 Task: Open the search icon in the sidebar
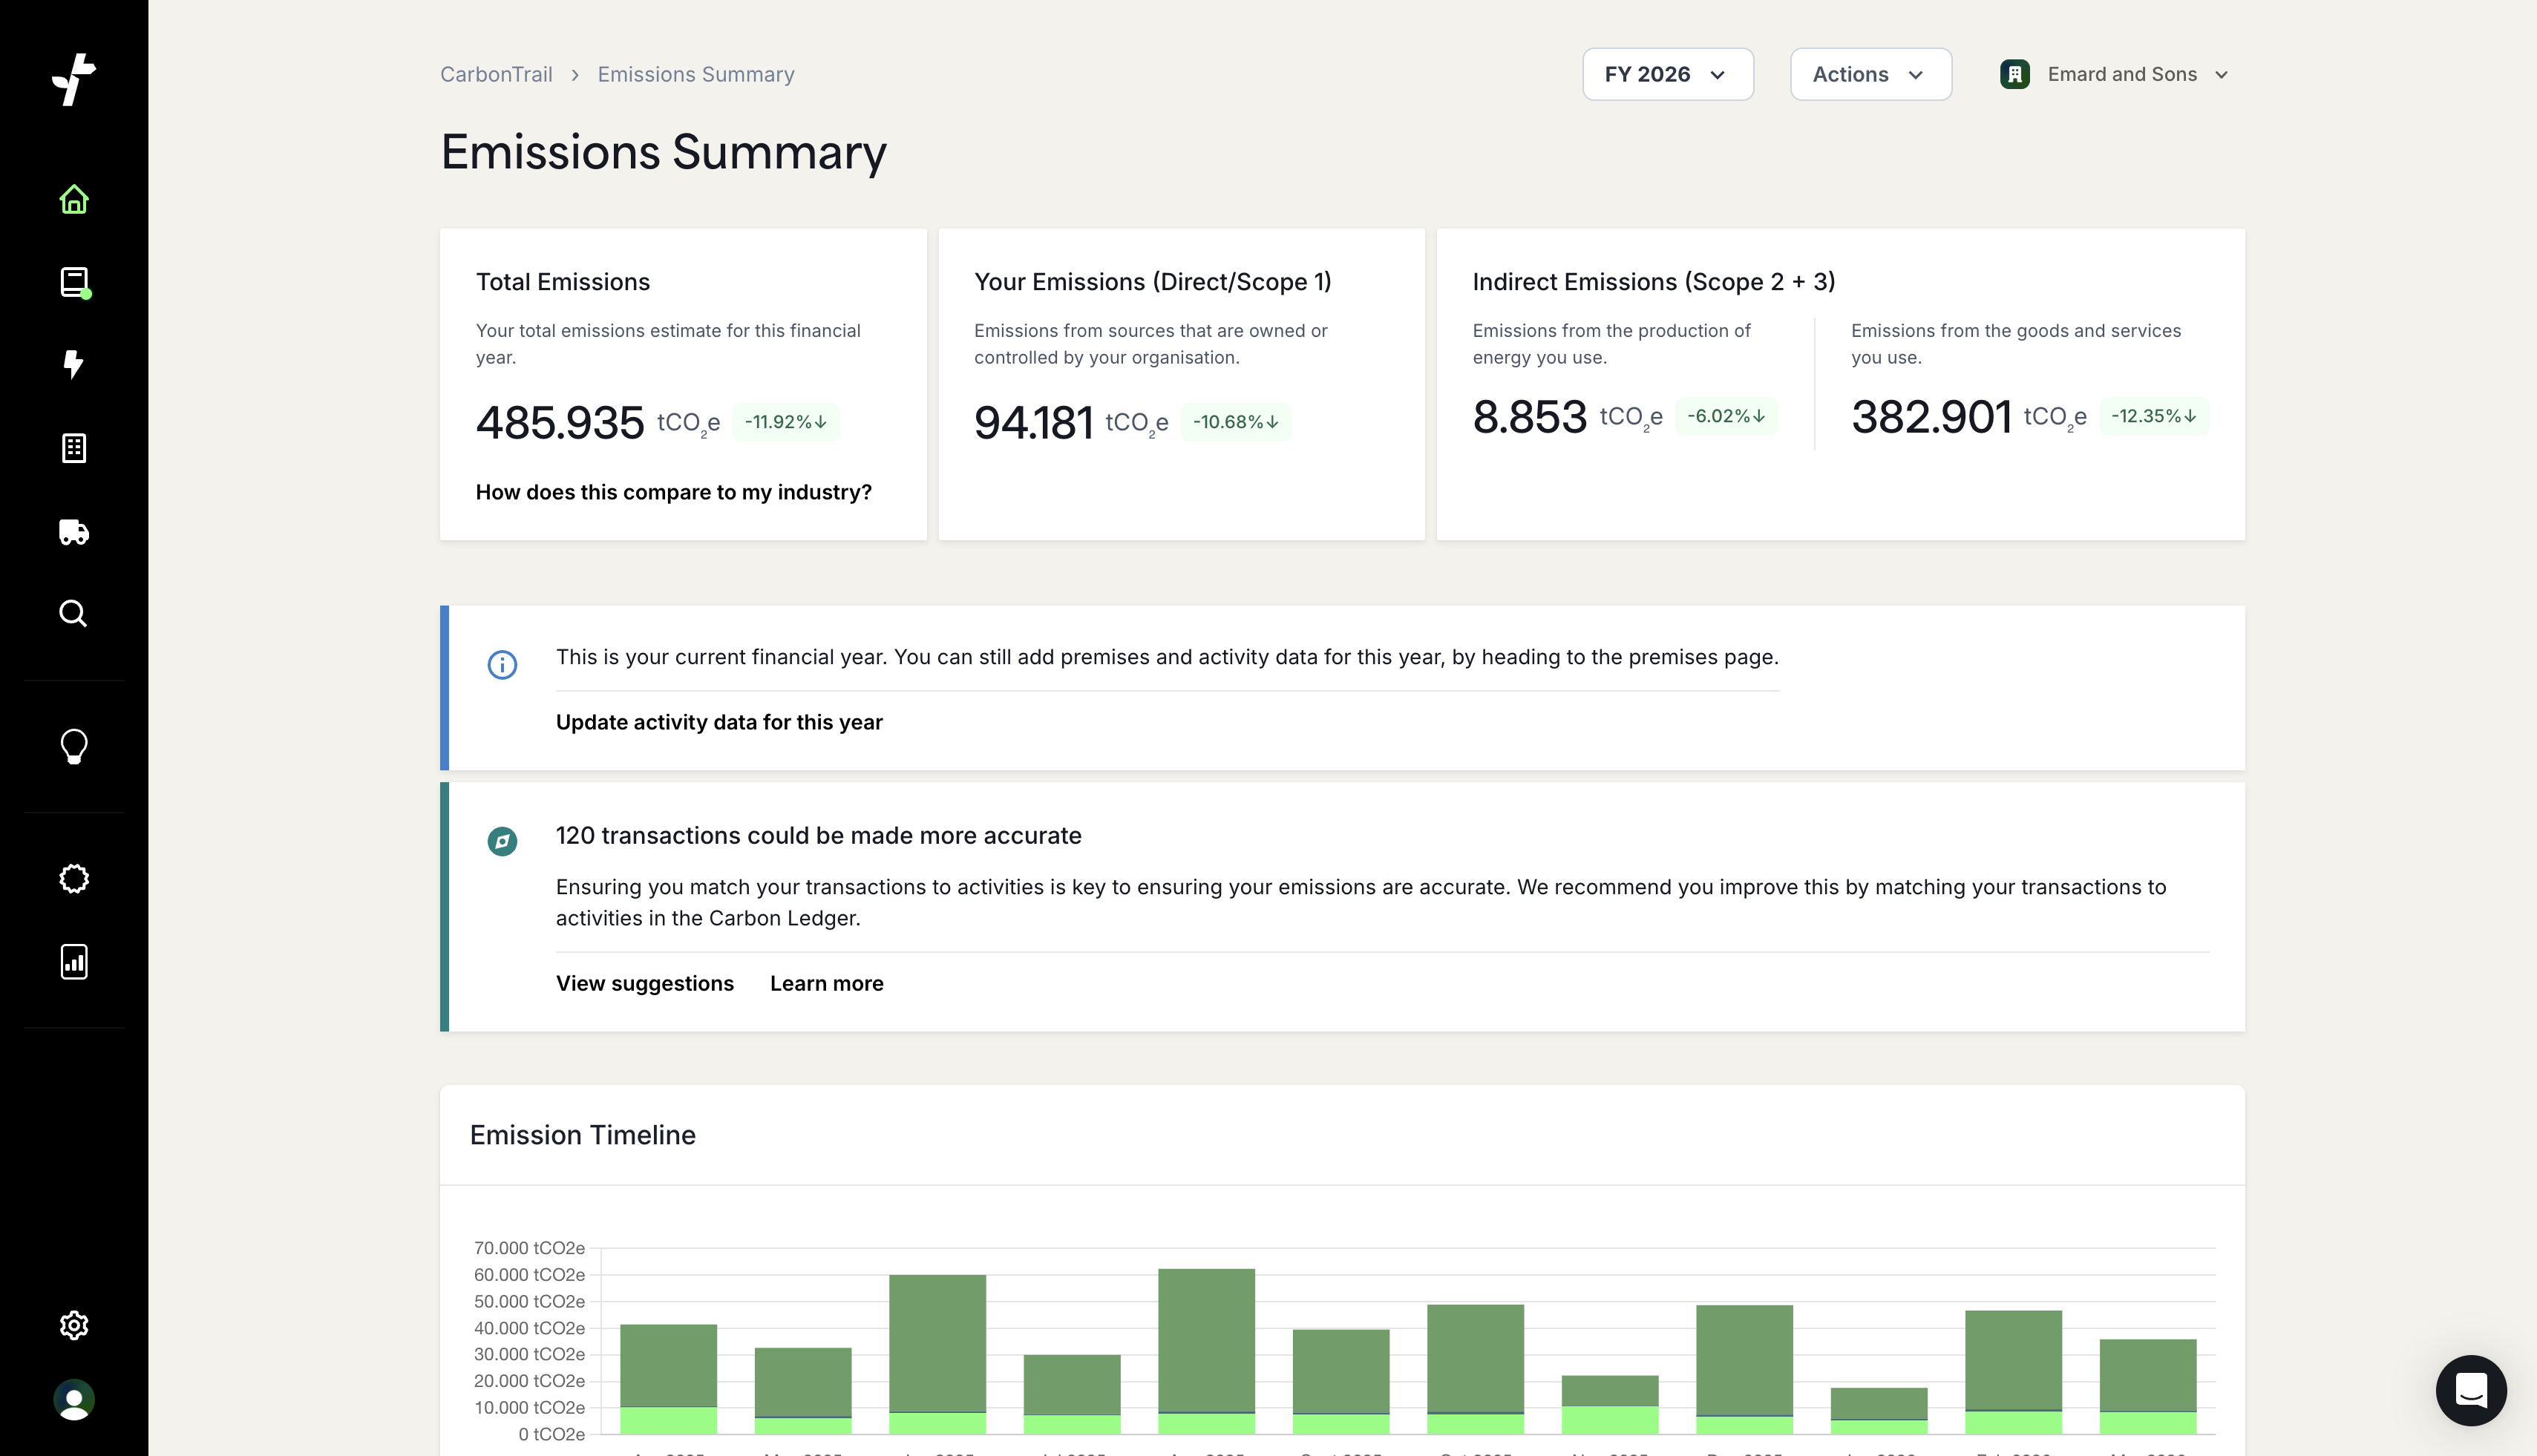pyautogui.click(x=74, y=613)
